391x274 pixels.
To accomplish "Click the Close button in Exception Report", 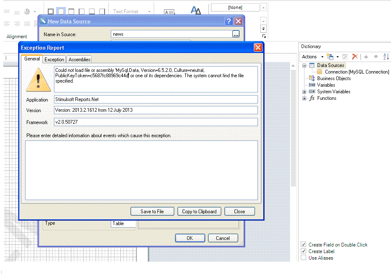I will (x=239, y=211).
